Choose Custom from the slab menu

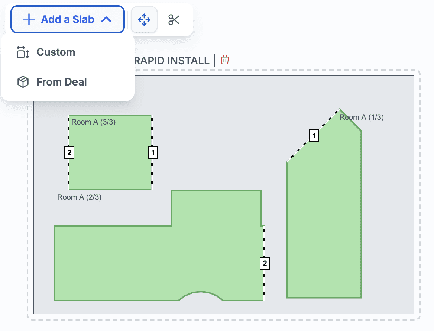tap(56, 52)
